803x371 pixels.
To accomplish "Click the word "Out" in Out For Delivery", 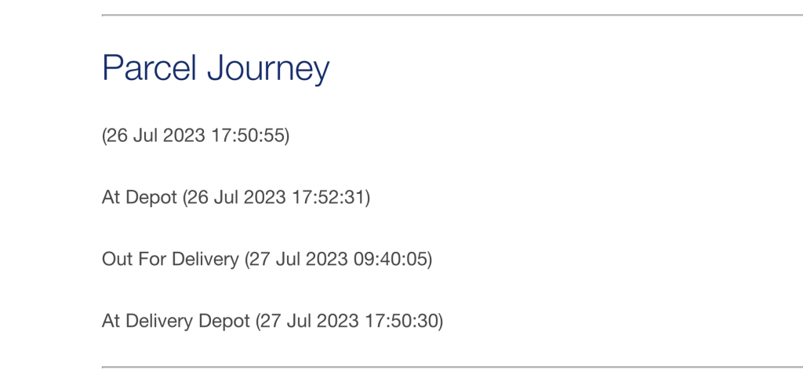I will (x=116, y=259).
